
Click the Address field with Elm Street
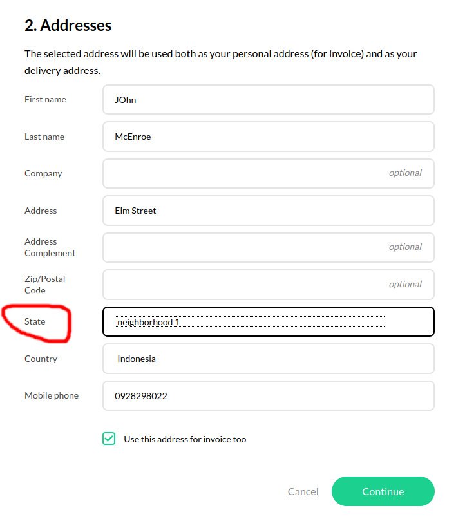click(x=268, y=211)
